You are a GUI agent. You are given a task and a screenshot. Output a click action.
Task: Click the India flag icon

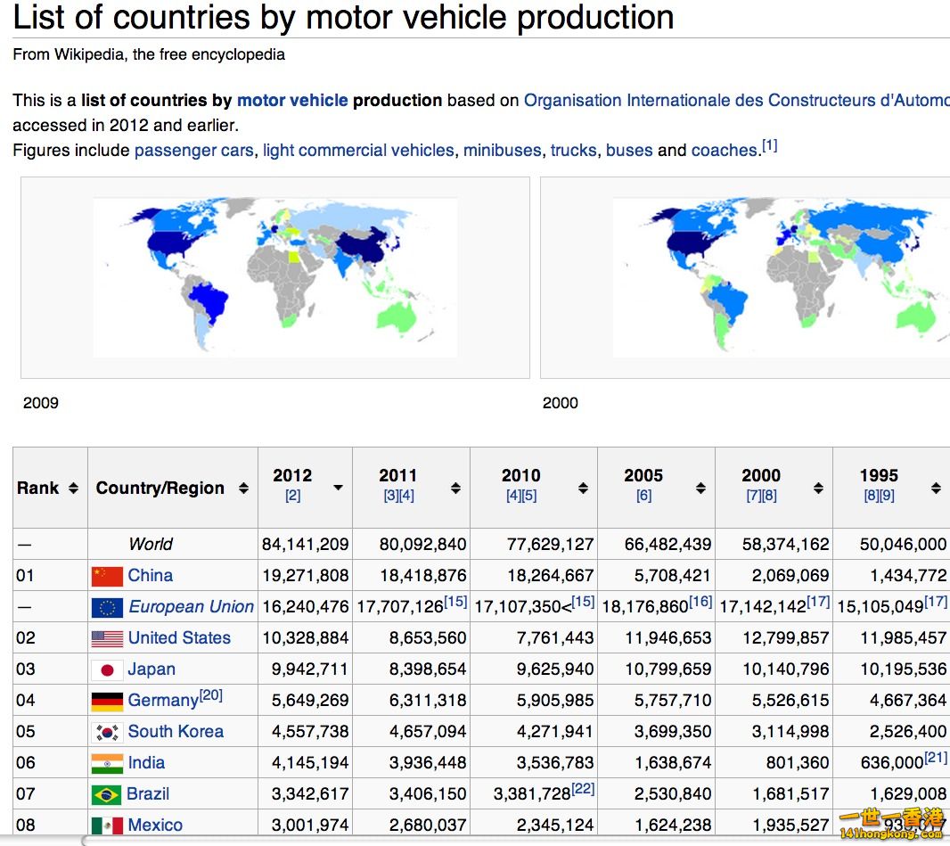click(x=107, y=763)
